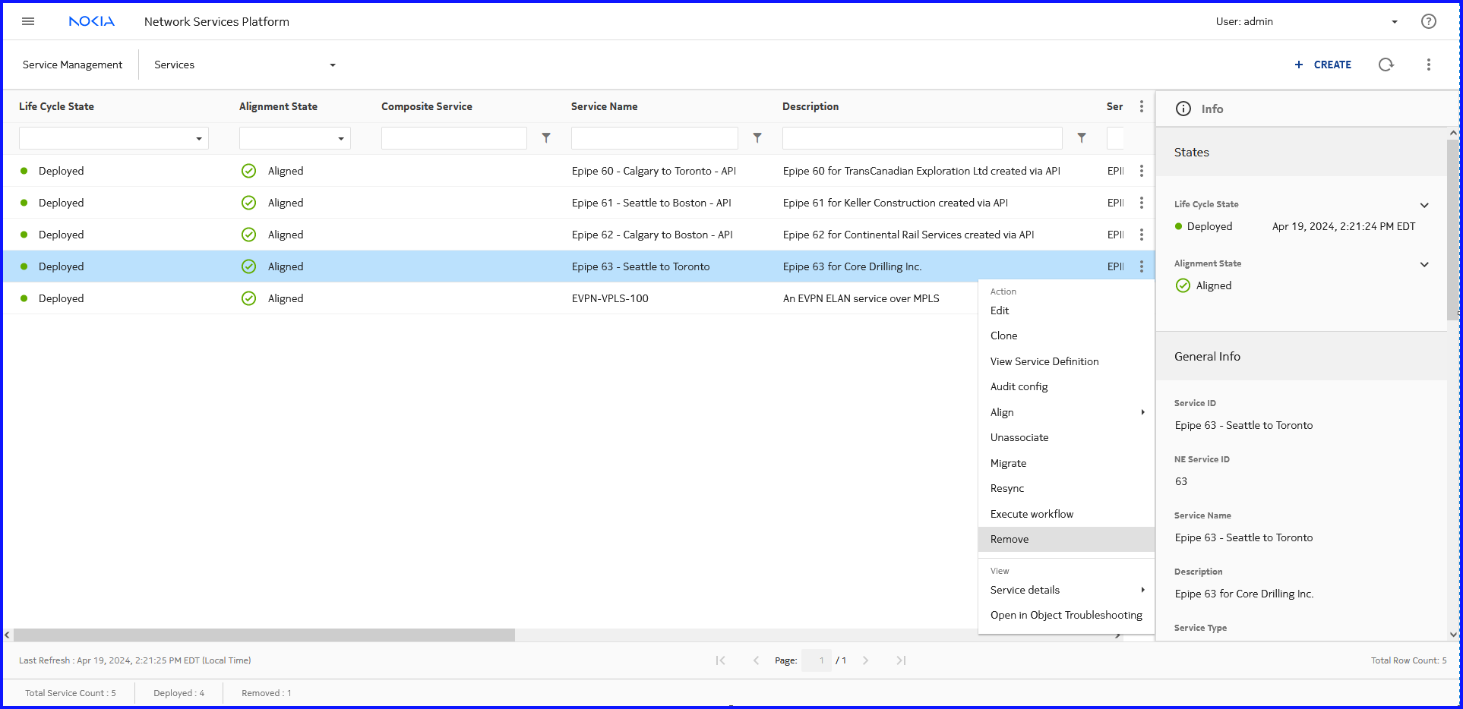The image size is (1463, 709).
Task: Click the Service Name filter text field
Action: (654, 138)
